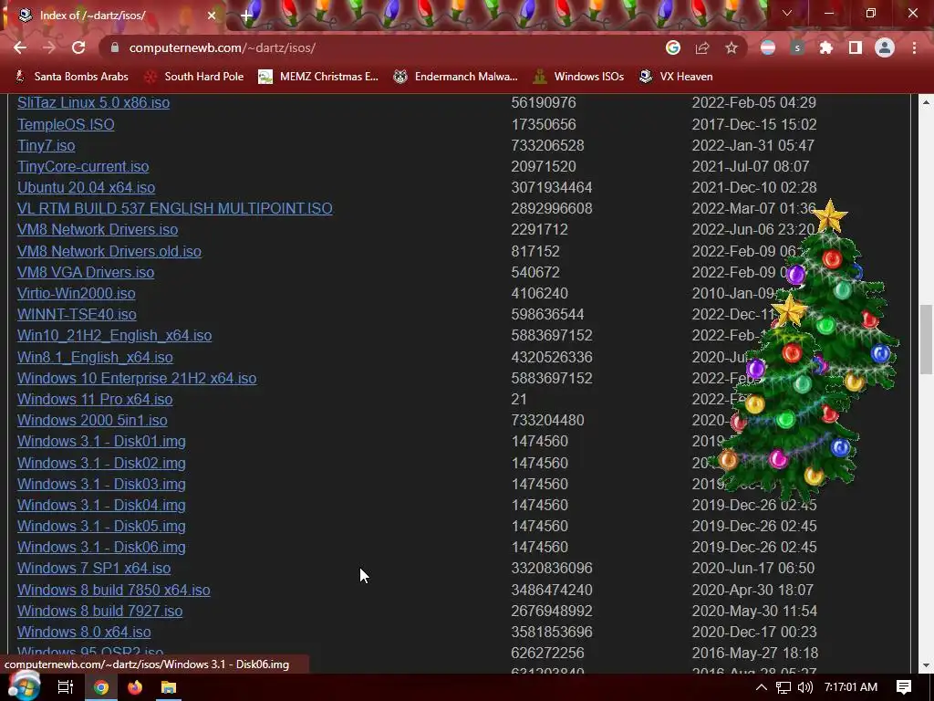Open TinyCore-current.iso link

point(83,166)
